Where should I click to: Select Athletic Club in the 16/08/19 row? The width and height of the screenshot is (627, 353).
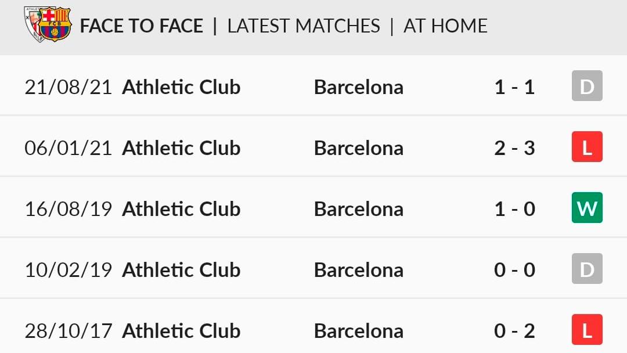pos(181,209)
